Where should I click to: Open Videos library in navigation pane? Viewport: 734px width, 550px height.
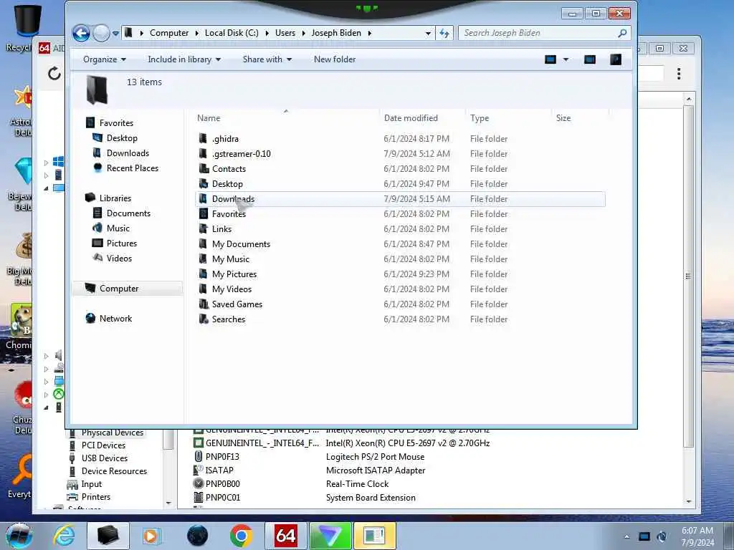[x=119, y=258]
